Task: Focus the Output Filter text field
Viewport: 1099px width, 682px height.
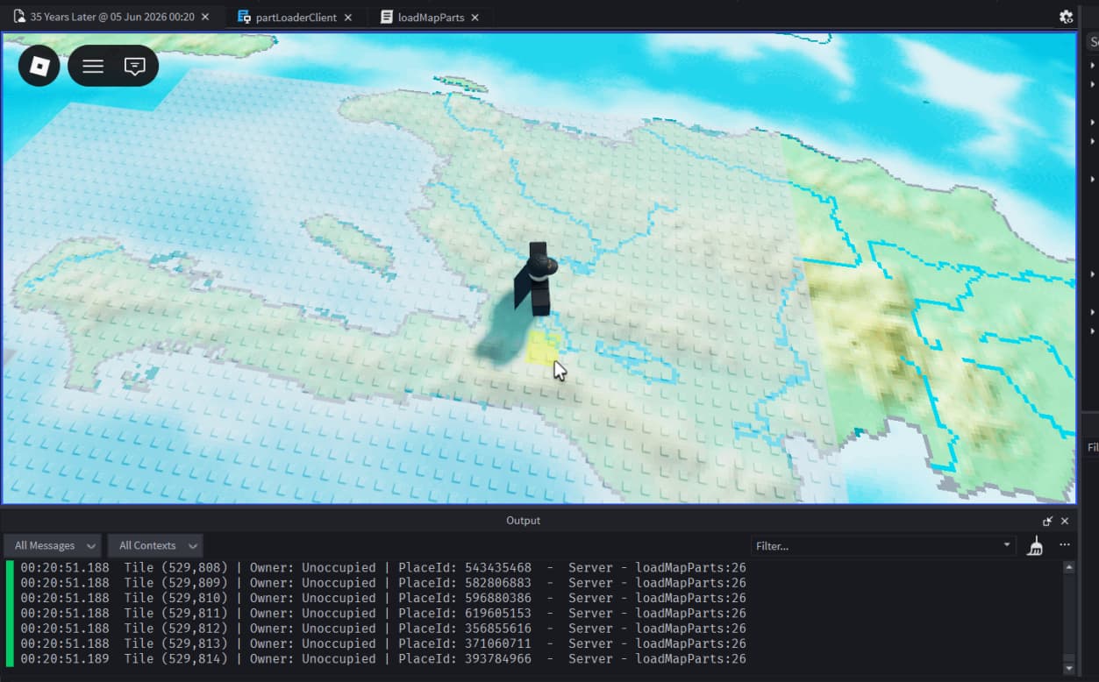Action: click(876, 545)
